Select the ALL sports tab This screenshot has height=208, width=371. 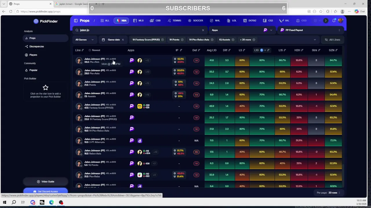(x=105, y=21)
